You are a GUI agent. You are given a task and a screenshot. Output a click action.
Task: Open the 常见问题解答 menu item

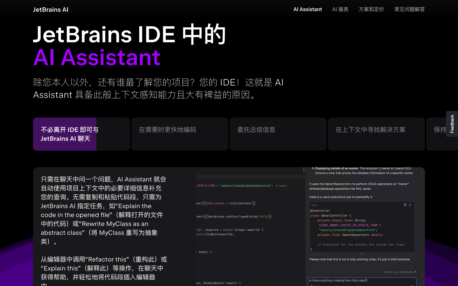tap(409, 10)
